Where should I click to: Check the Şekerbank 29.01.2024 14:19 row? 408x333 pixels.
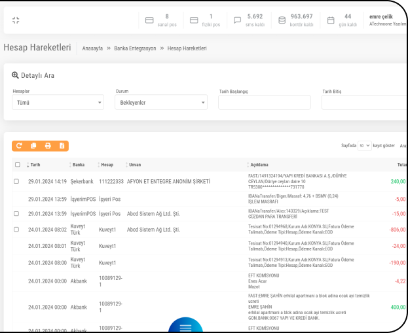(x=16, y=181)
